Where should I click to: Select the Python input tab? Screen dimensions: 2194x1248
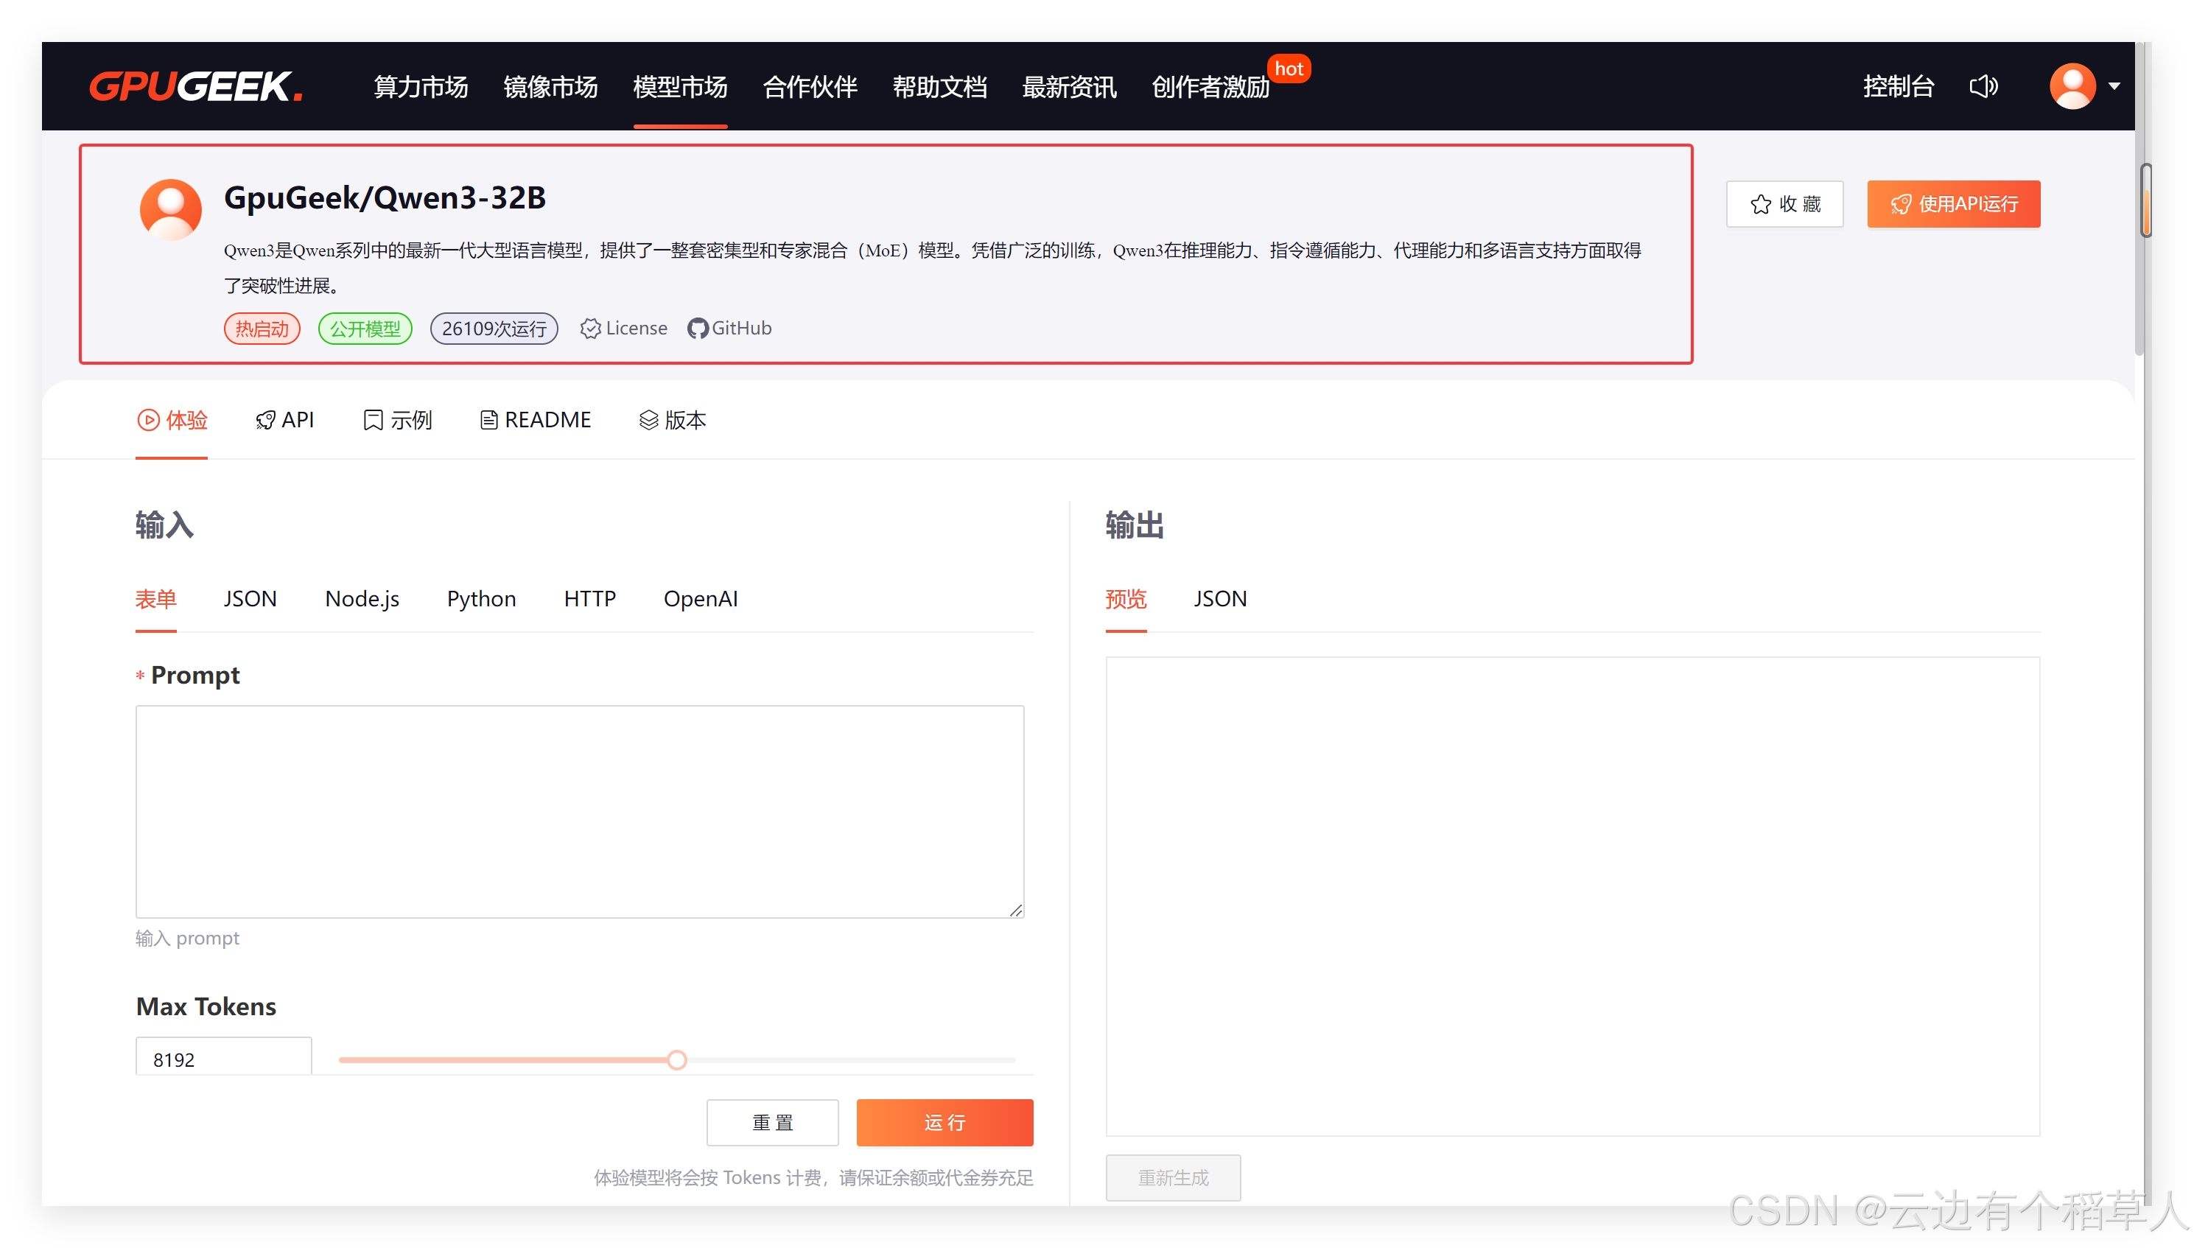click(481, 598)
